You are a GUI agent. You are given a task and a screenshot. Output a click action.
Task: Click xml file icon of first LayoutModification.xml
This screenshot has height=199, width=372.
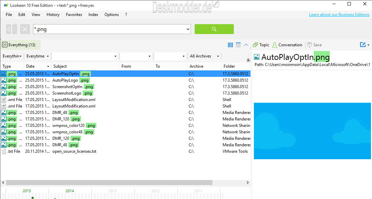click(4, 100)
